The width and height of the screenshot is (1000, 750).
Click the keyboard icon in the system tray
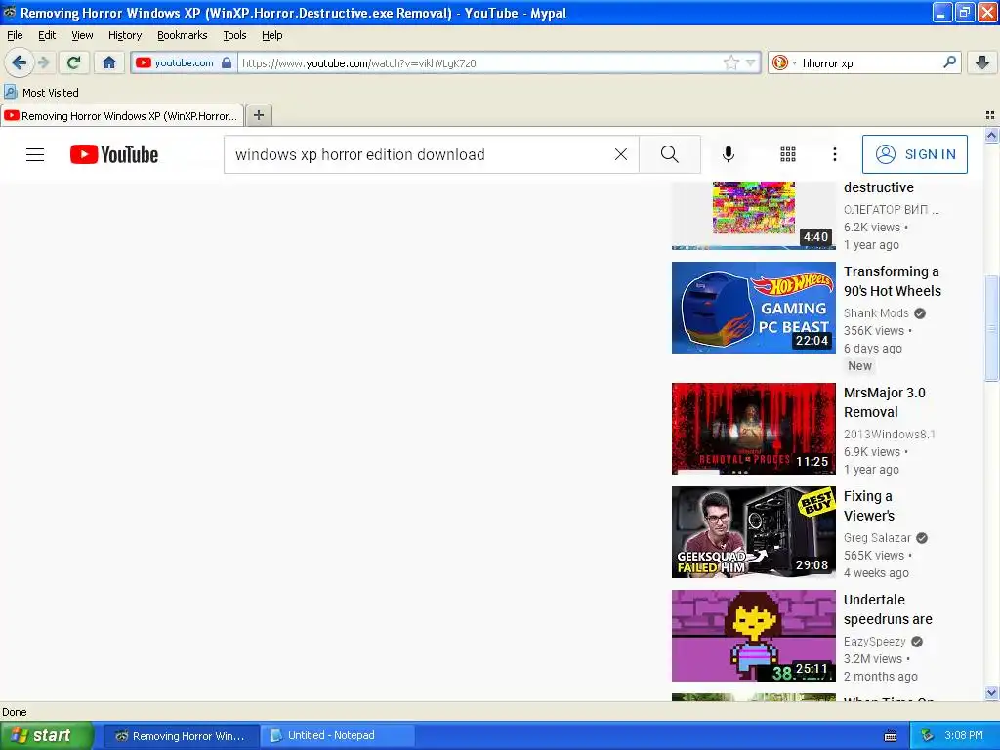[x=891, y=736]
